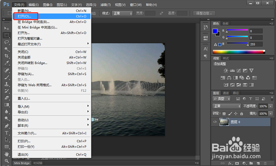The height and width of the screenshot is (166, 276).
Task: Open the Color panel flyout menu
Action: tap(271, 23)
